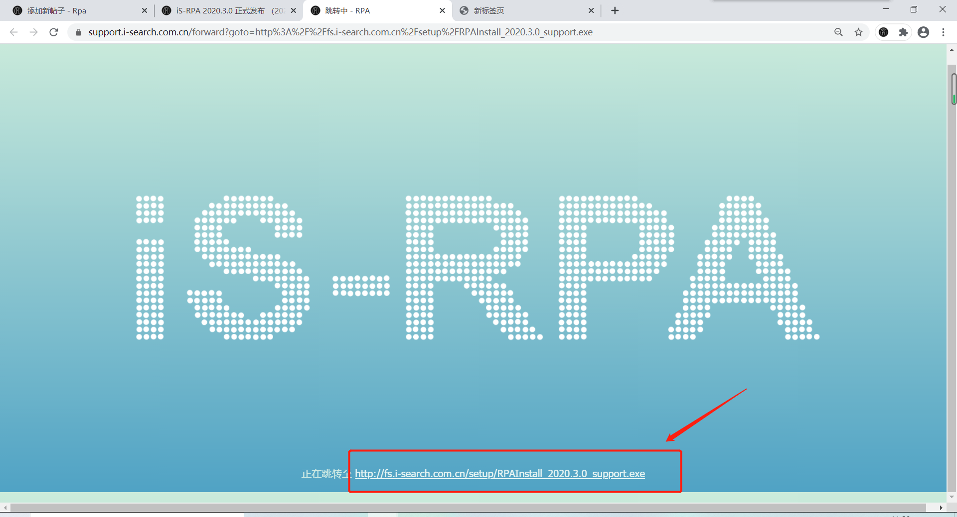Open a new tab with plus button
957x517 pixels.
coord(615,10)
